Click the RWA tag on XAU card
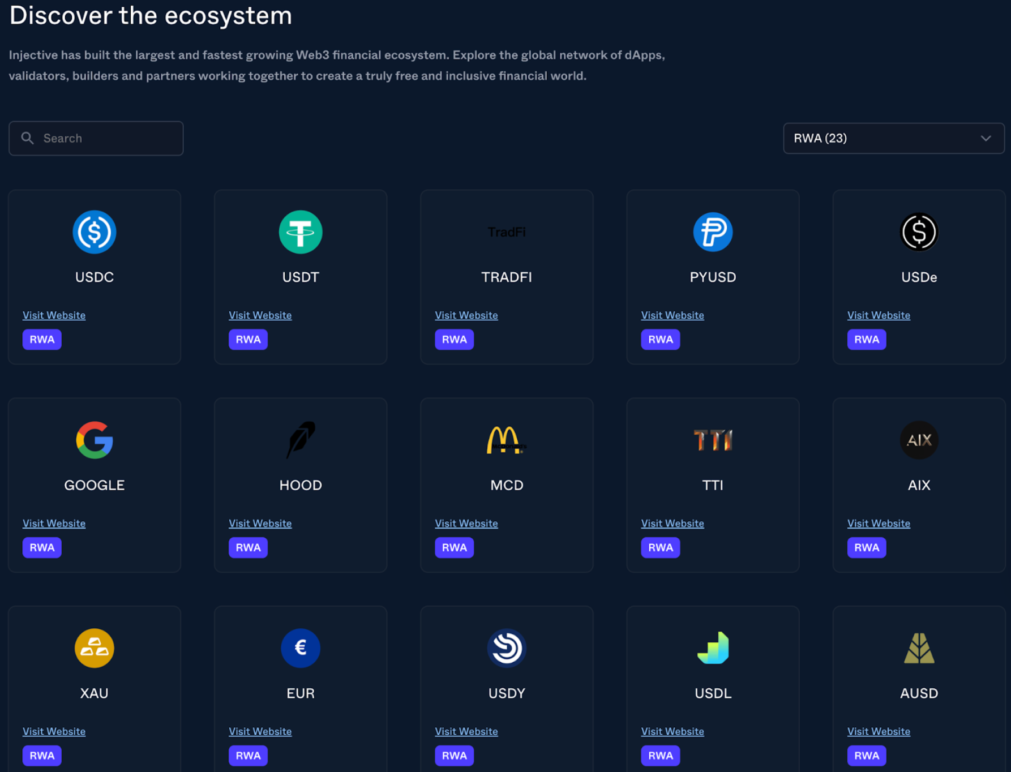The image size is (1011, 772). point(42,756)
